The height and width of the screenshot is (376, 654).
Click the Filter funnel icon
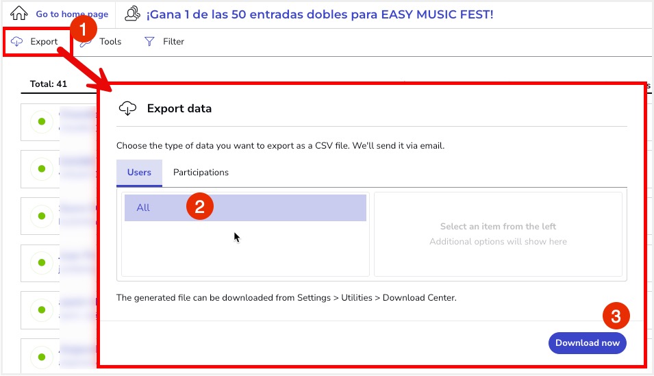point(149,42)
